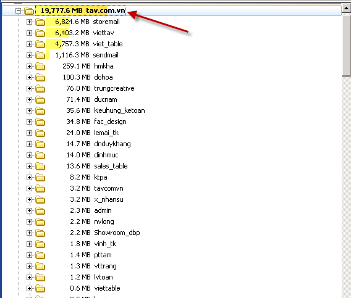Click the viettav folder icon

[40, 33]
